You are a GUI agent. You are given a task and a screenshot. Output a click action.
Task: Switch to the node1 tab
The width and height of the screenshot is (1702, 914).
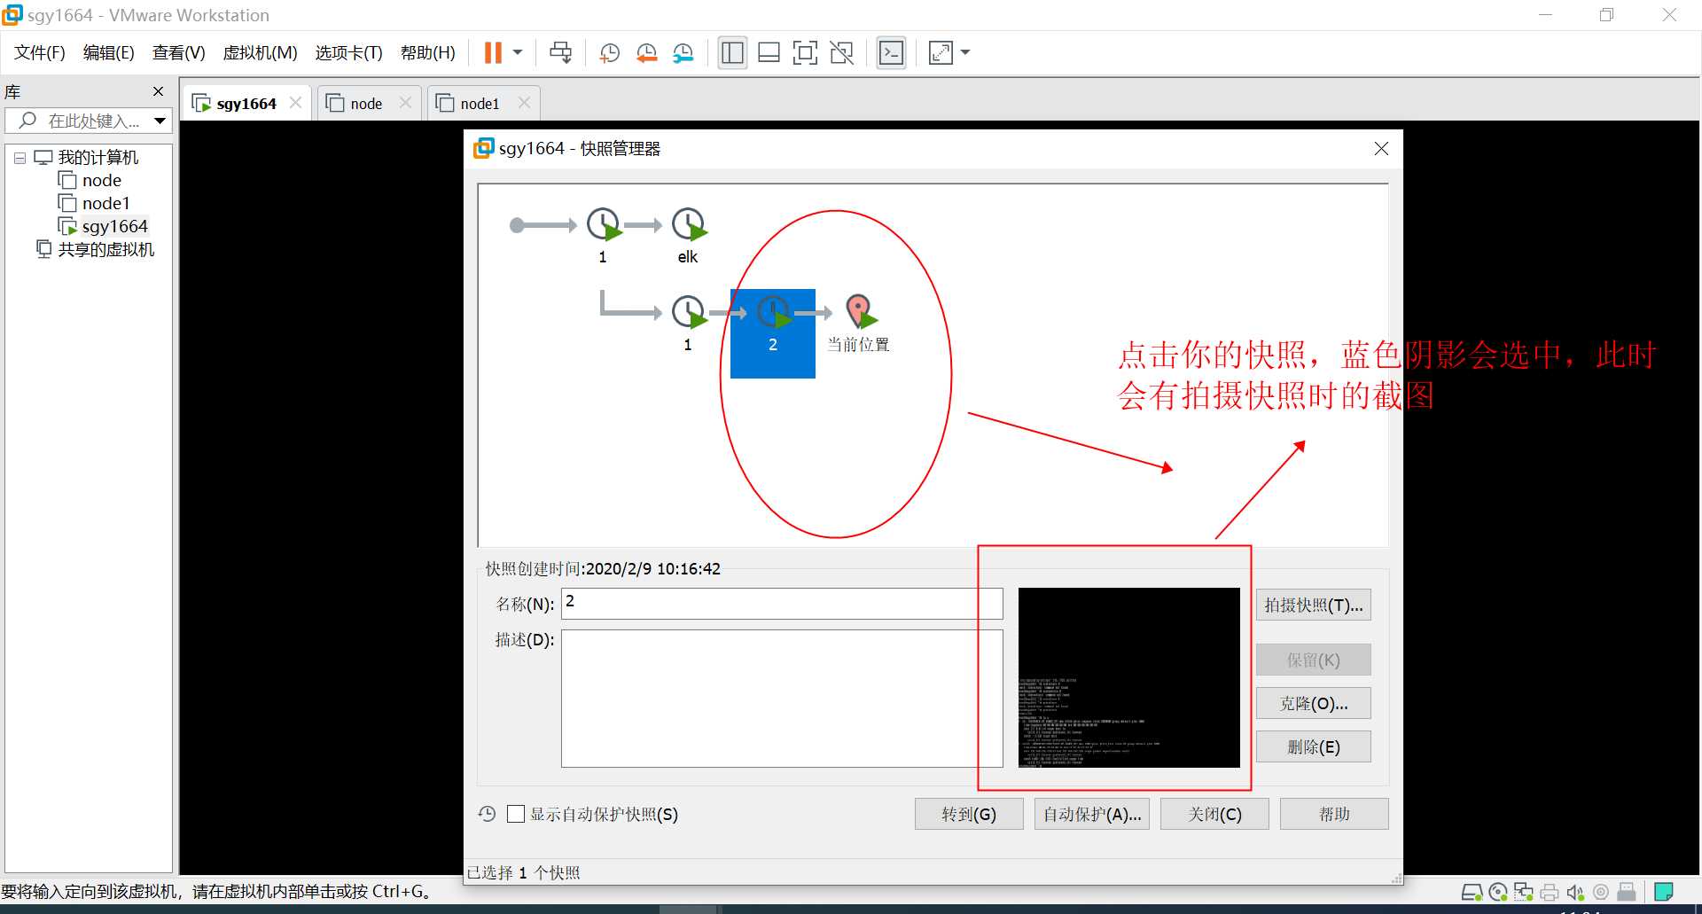click(x=480, y=104)
